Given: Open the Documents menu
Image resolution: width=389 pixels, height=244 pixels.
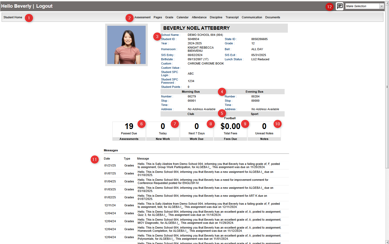Looking at the screenshot, I should 272,17.
